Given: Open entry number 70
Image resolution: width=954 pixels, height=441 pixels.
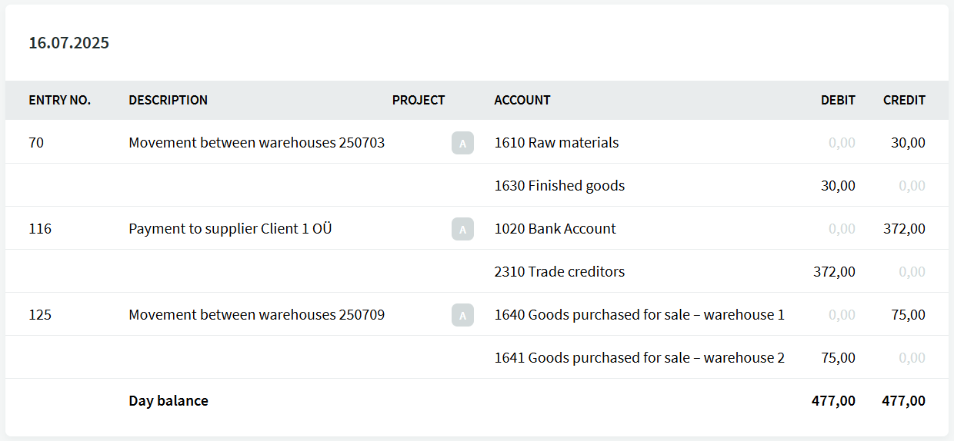Looking at the screenshot, I should pos(36,143).
